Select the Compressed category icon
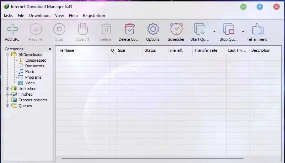 [21, 60]
